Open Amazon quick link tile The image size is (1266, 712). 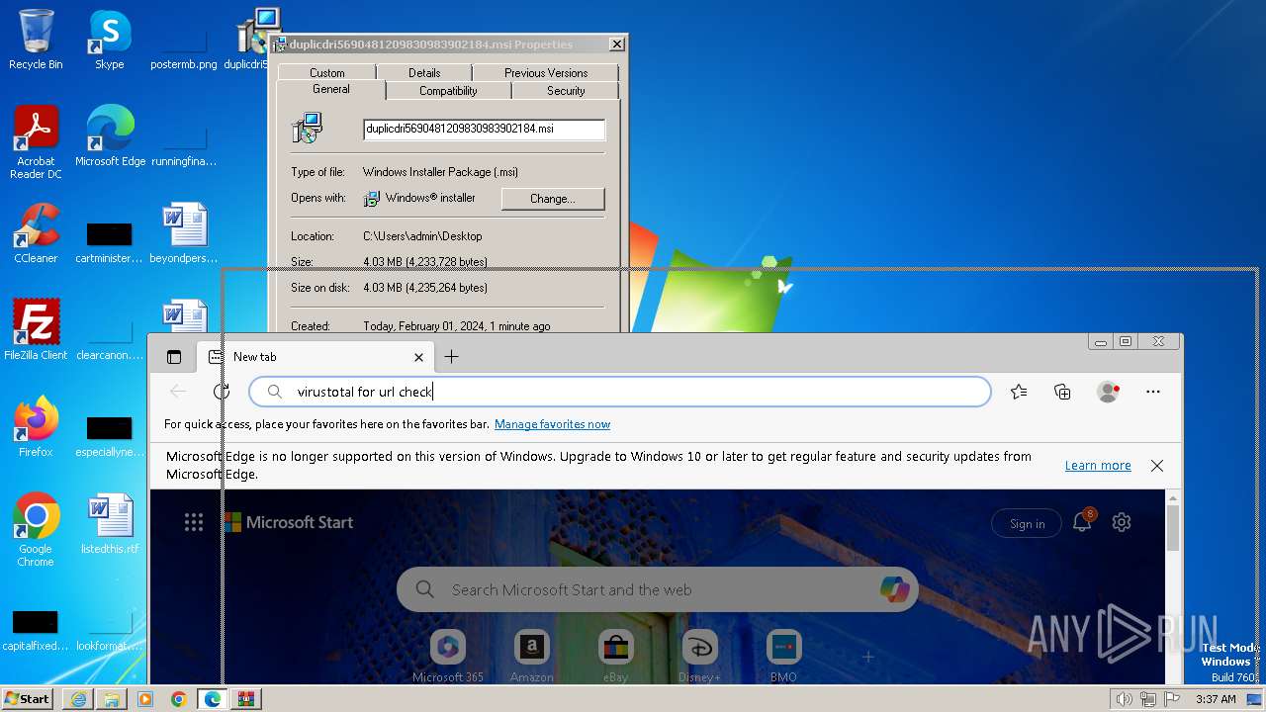pos(532,657)
